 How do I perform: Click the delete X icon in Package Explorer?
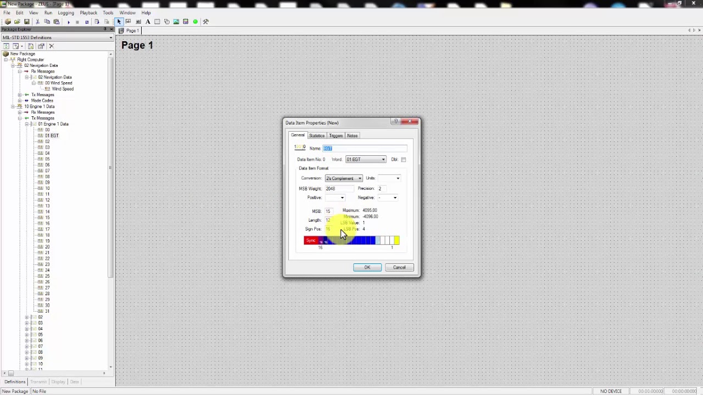click(52, 46)
